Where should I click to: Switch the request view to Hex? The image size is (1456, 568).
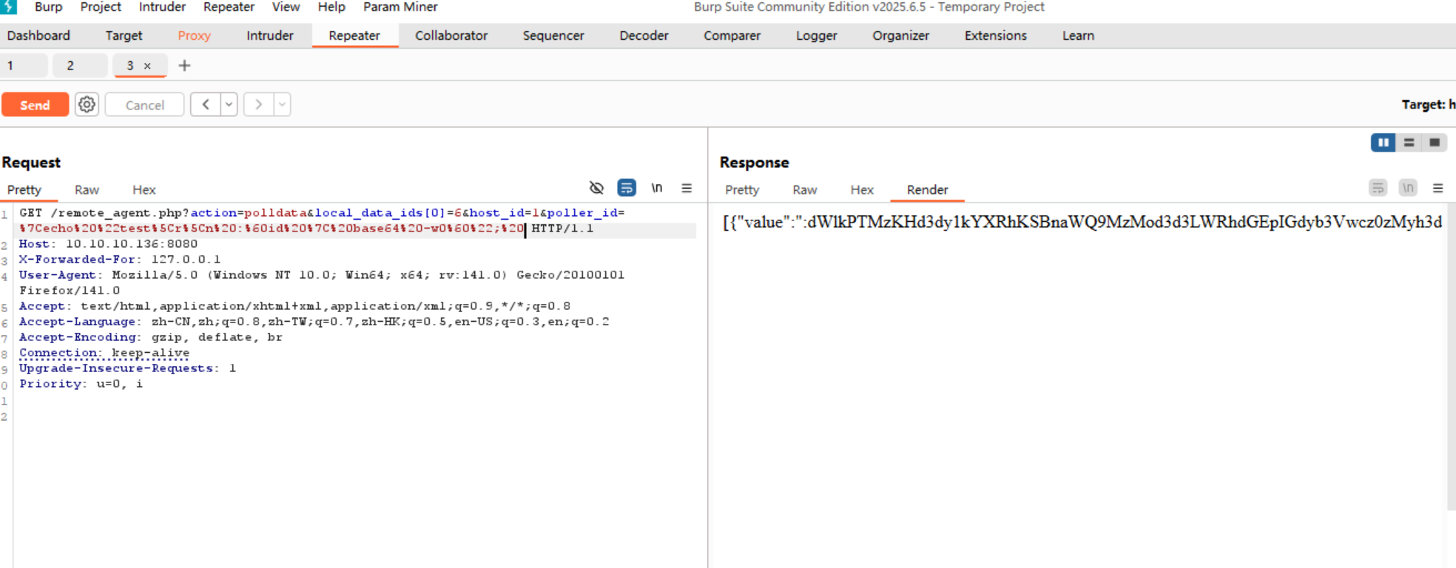(144, 190)
